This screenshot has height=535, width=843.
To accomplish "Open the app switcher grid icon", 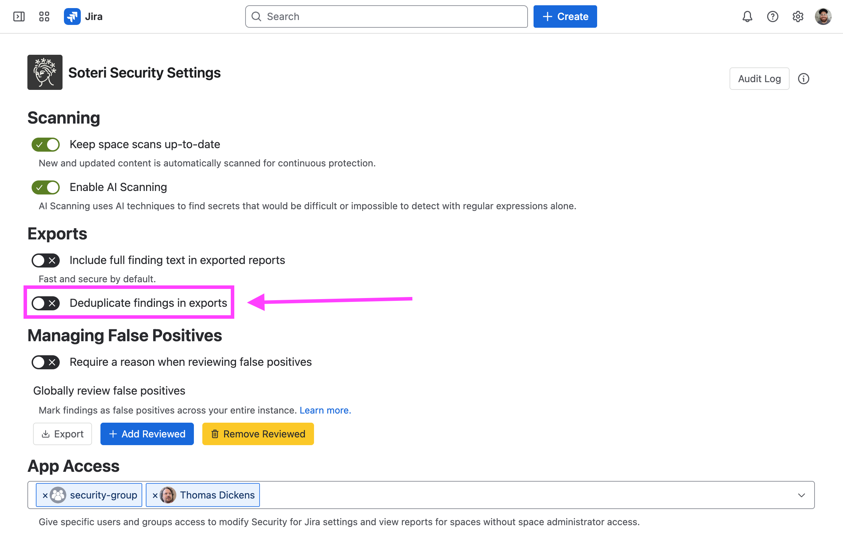I will pos(44,16).
